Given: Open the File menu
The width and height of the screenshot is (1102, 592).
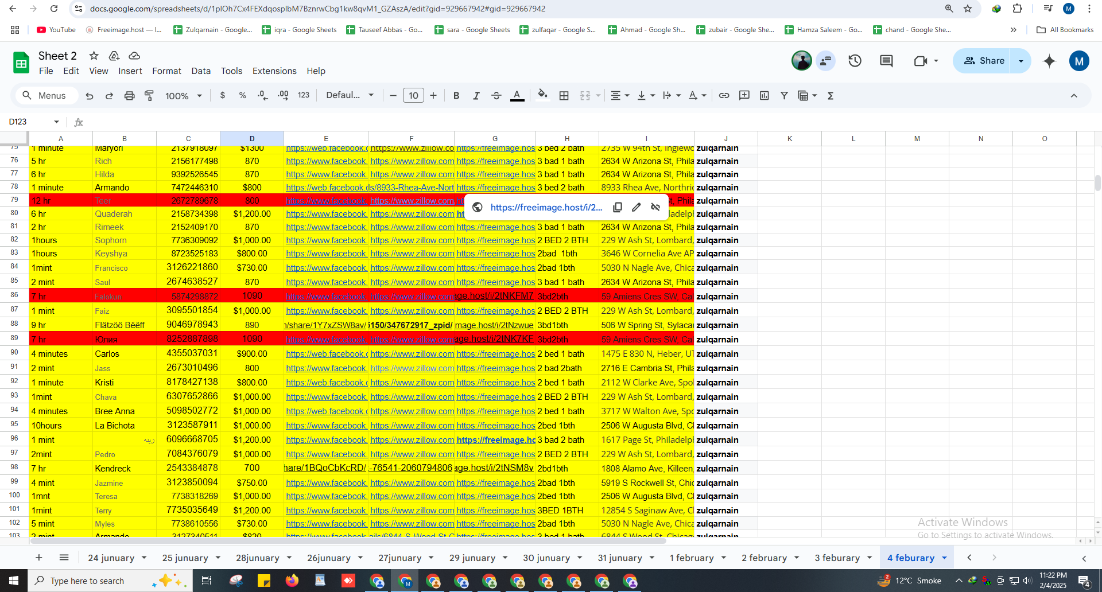Looking at the screenshot, I should click(x=46, y=71).
